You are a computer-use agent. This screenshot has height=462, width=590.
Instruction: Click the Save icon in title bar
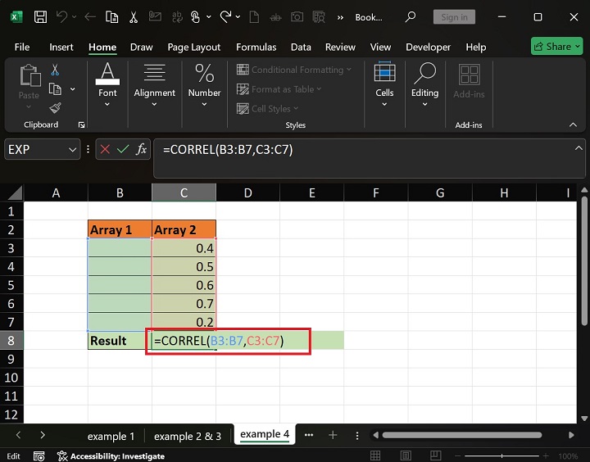[41, 16]
